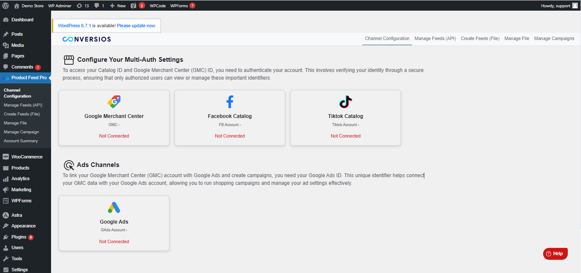Click Not Connected under Facebook Catalog
581x273 pixels.
coord(230,136)
